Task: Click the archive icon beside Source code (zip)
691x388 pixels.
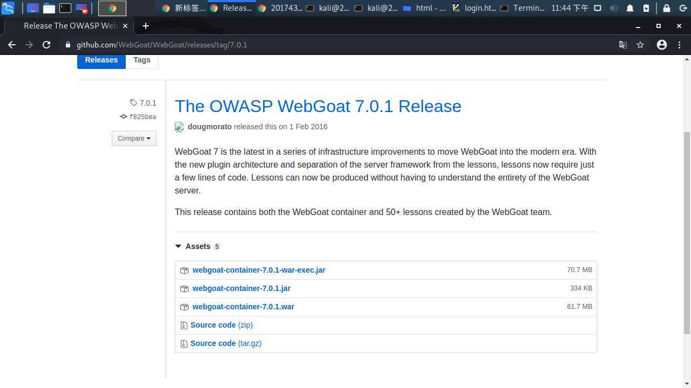Action: 184,325
